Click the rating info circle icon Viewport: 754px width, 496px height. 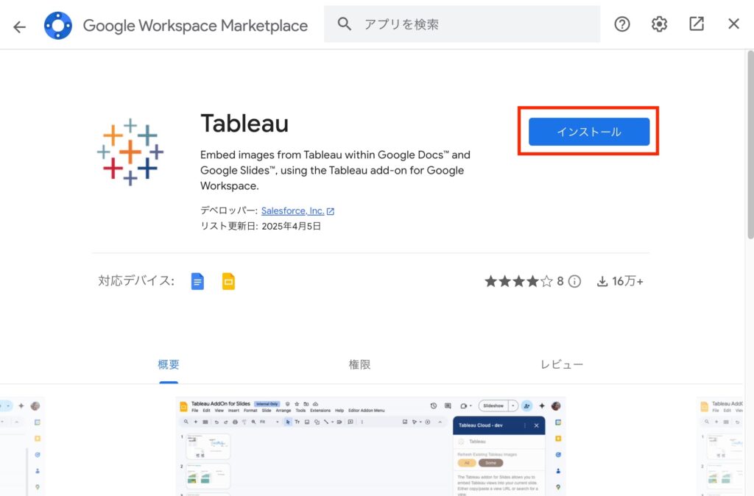575,281
